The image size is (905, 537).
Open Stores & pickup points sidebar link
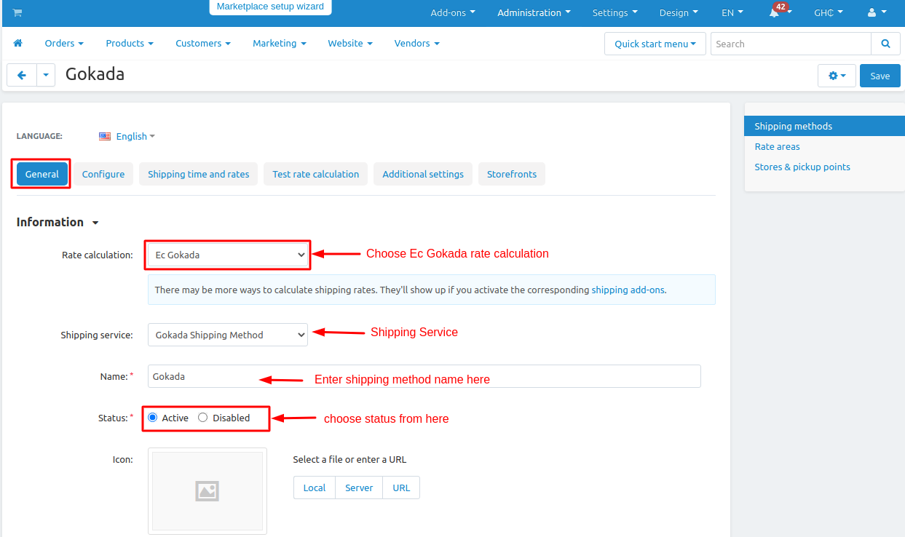tap(802, 167)
